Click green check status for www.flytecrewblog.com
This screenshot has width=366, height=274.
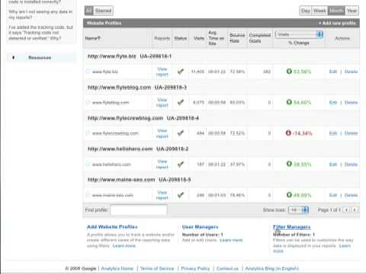coord(181,133)
